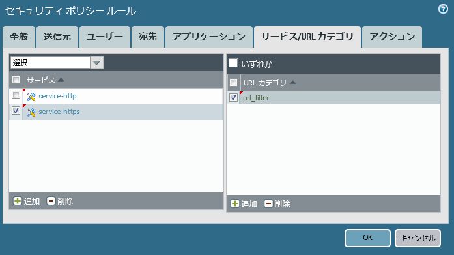Click 削除 under the service list

[65, 201]
